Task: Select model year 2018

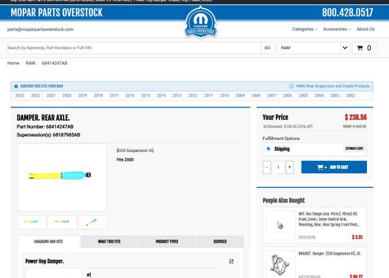Action: point(99,96)
